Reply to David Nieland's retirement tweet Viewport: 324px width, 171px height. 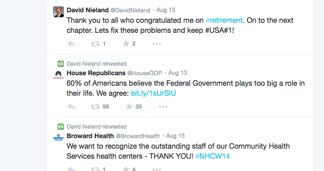pyautogui.click(x=71, y=44)
